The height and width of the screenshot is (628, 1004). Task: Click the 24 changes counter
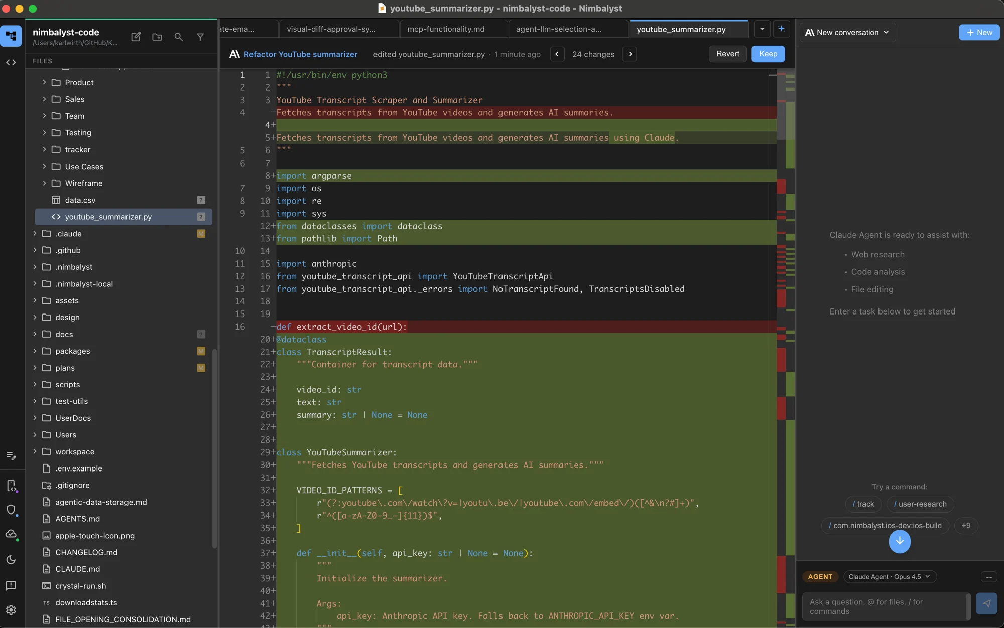(593, 54)
